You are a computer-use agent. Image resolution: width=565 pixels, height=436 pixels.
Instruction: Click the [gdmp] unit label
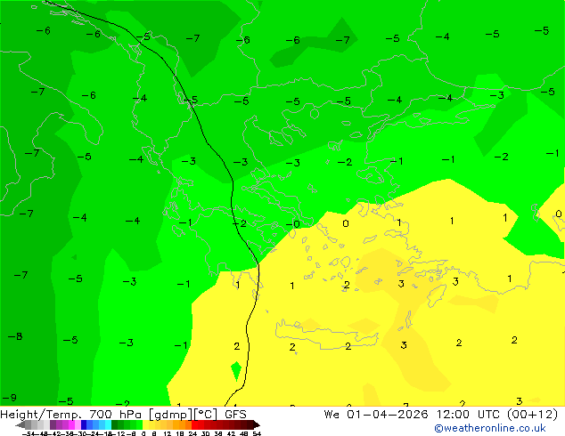pyautogui.click(x=171, y=415)
